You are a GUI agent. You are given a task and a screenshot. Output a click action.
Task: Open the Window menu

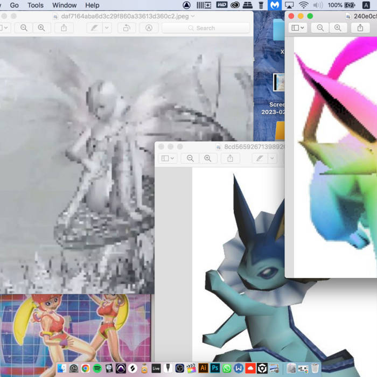[x=64, y=5]
